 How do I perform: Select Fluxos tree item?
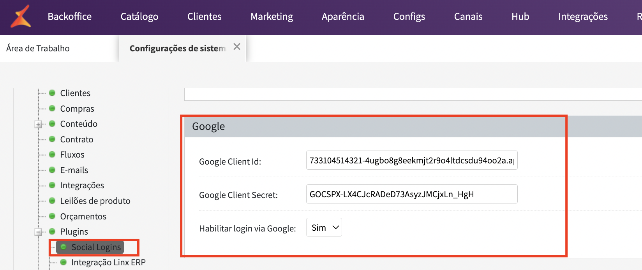[72, 155]
